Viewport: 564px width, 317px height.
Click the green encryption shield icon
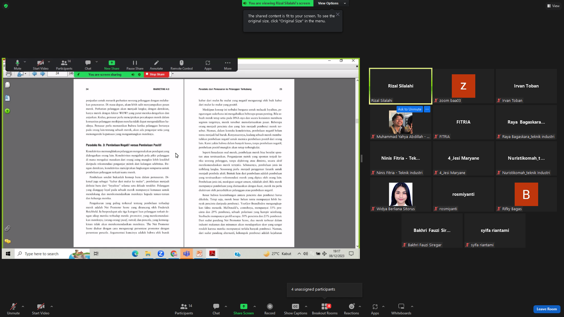coord(6,6)
